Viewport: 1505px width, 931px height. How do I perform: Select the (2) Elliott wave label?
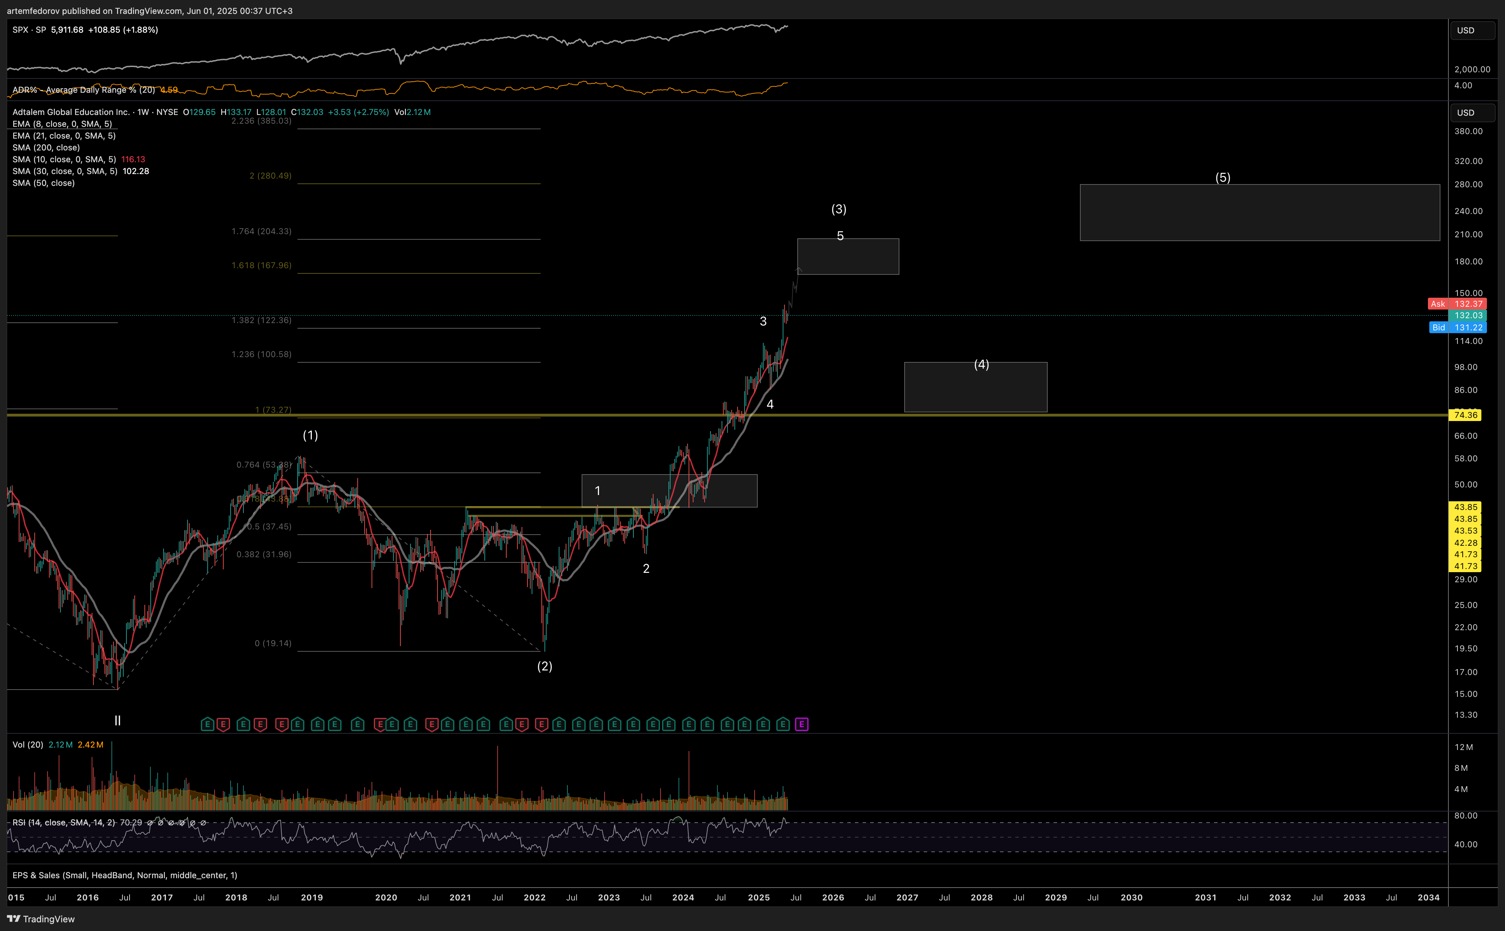click(544, 666)
